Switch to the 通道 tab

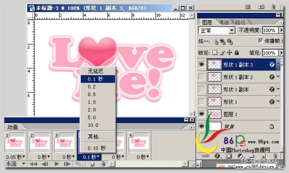tap(224, 22)
